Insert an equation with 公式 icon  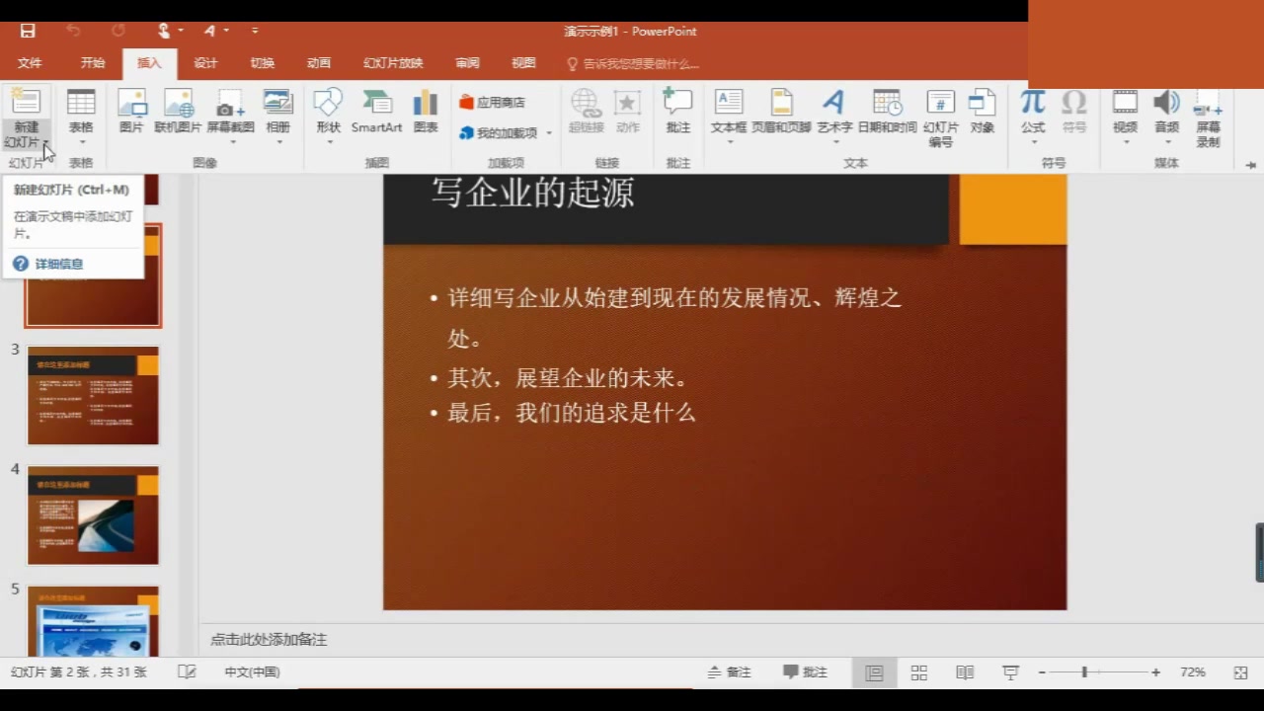[x=1032, y=109]
